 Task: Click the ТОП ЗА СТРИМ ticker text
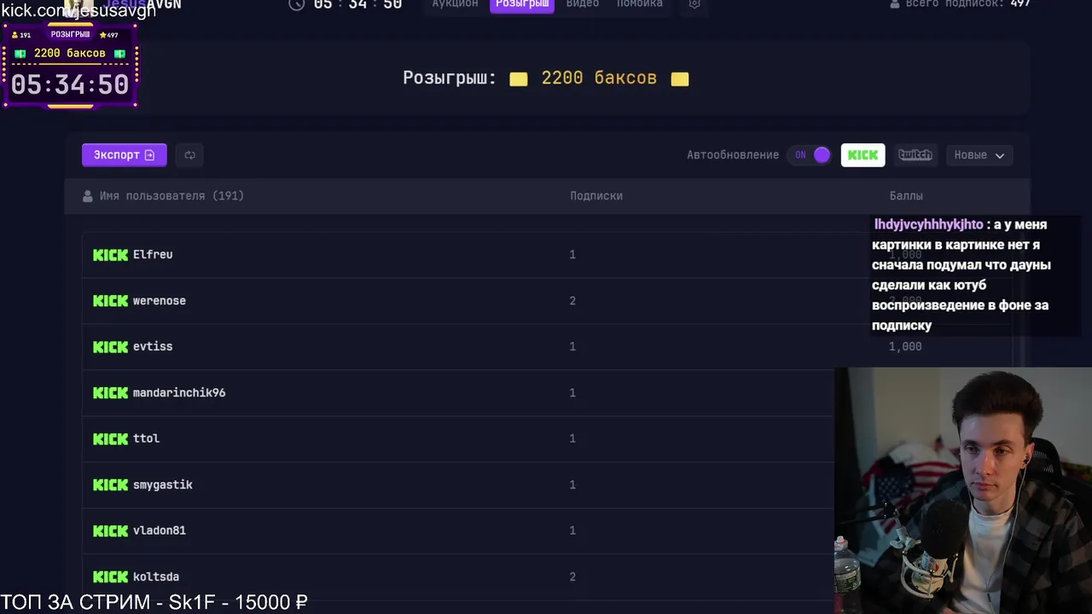(x=154, y=602)
